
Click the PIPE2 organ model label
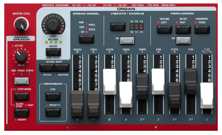92,29
